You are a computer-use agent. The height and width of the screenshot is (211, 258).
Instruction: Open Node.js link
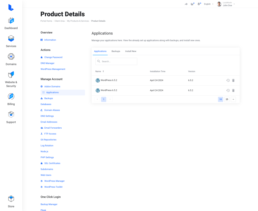[x=44, y=152]
